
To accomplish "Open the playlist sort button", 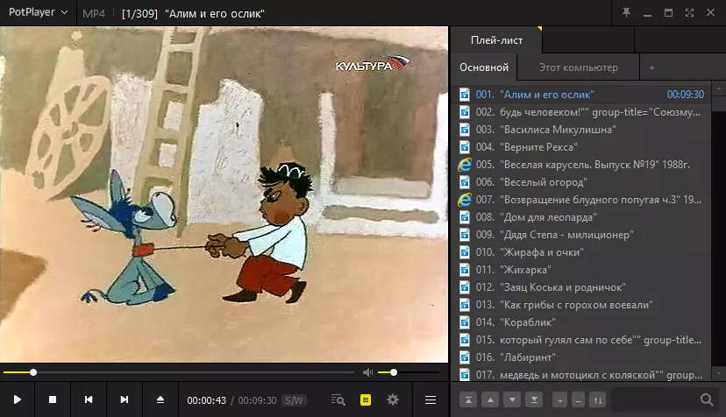I will (598, 400).
